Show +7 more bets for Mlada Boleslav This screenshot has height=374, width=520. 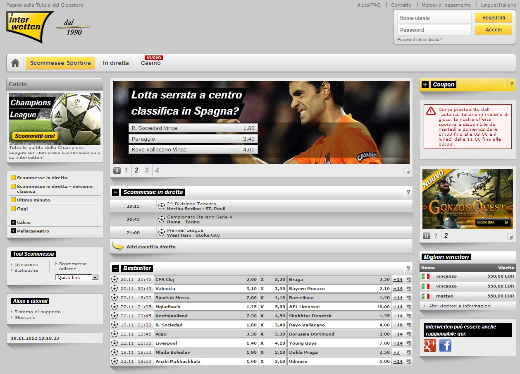click(x=396, y=352)
